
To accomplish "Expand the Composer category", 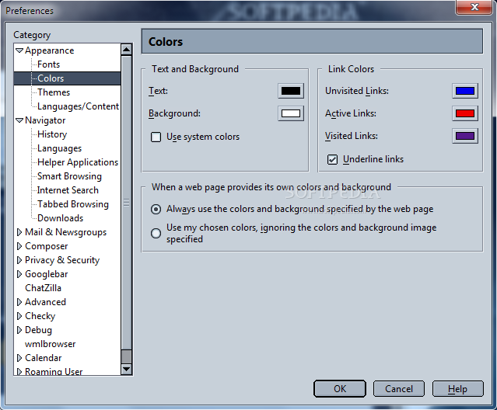I will (19, 246).
